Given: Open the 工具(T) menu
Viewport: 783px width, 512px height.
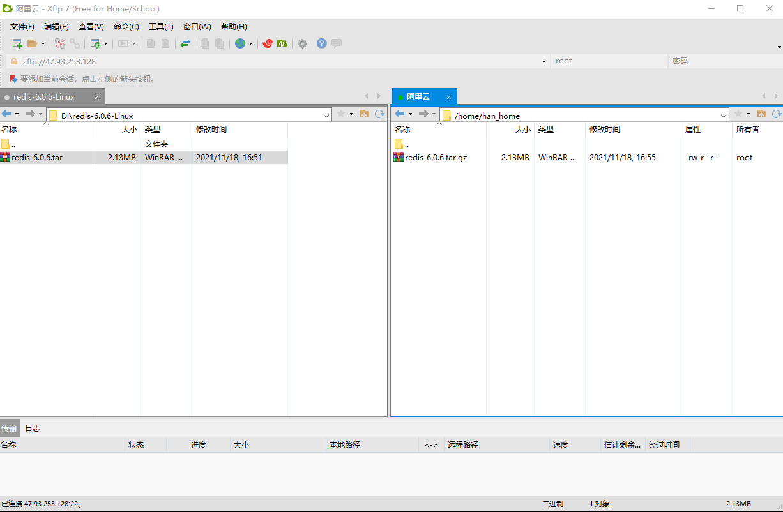Looking at the screenshot, I should [161, 26].
